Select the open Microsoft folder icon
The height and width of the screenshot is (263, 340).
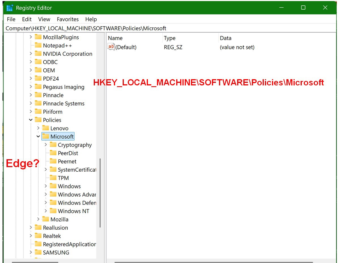(45, 137)
